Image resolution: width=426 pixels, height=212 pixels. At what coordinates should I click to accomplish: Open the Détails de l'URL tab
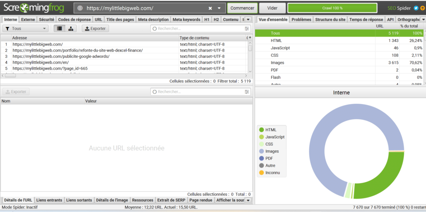[x=18, y=200]
